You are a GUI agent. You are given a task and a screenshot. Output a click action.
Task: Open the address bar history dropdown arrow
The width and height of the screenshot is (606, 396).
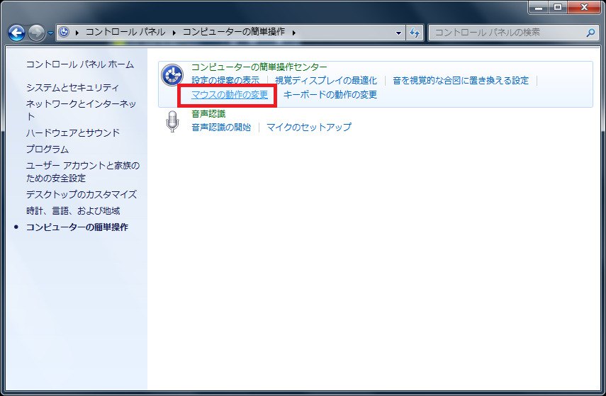click(x=398, y=33)
